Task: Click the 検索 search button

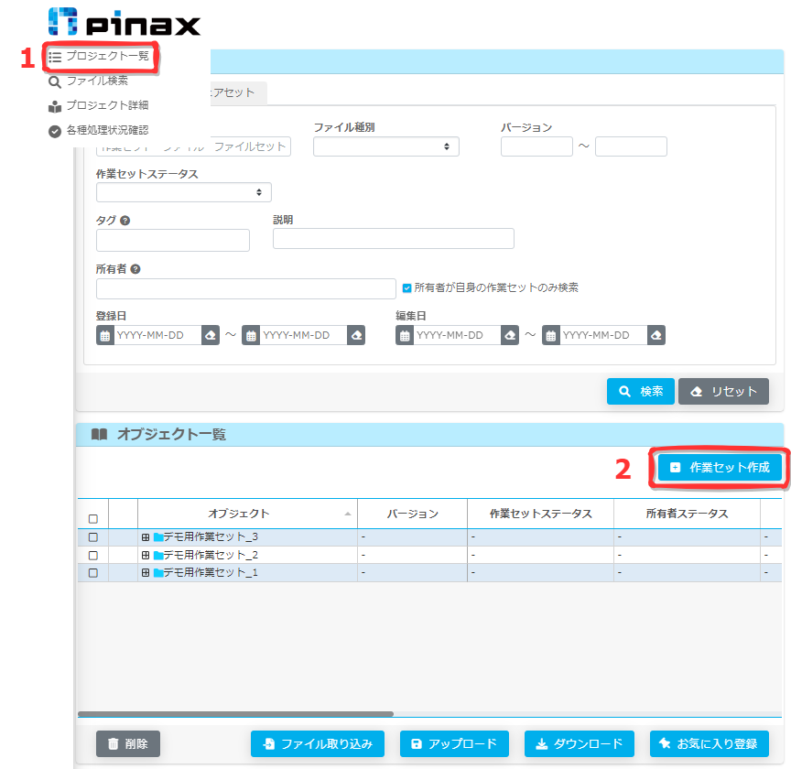Action: click(x=640, y=392)
